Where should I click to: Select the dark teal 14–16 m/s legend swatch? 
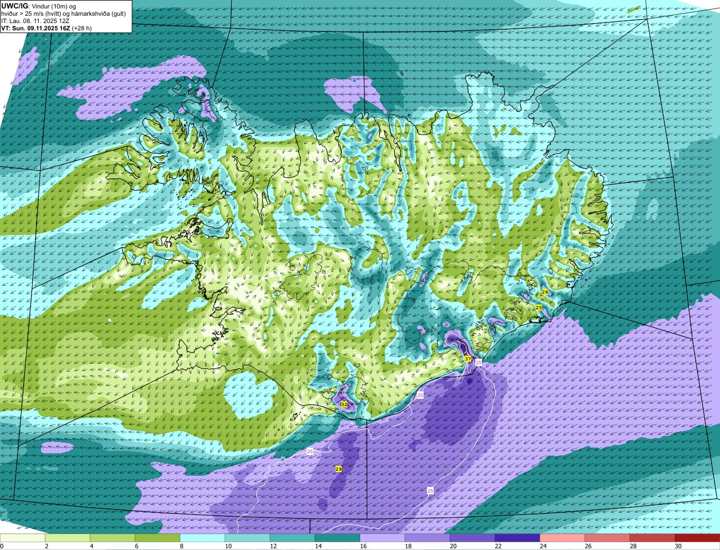point(337,538)
